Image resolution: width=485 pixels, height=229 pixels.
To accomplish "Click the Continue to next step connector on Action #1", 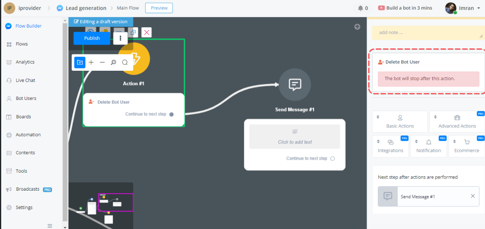I will (172, 114).
